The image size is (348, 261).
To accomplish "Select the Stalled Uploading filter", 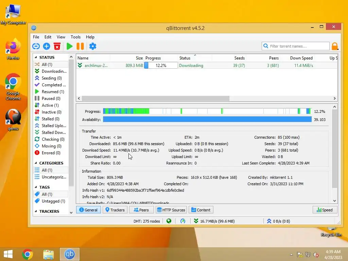I will pyautogui.click(x=51, y=126).
